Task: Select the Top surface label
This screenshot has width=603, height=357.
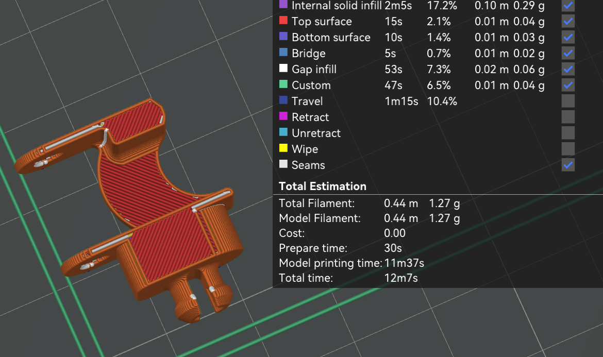Action: point(322,22)
